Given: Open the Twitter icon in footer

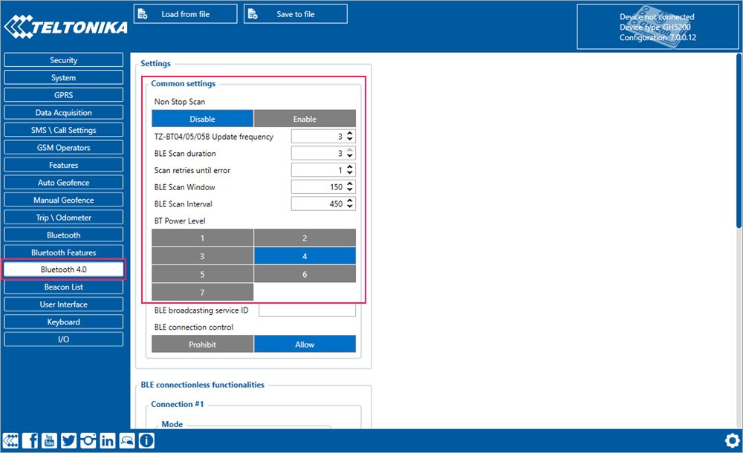Looking at the screenshot, I should (69, 440).
